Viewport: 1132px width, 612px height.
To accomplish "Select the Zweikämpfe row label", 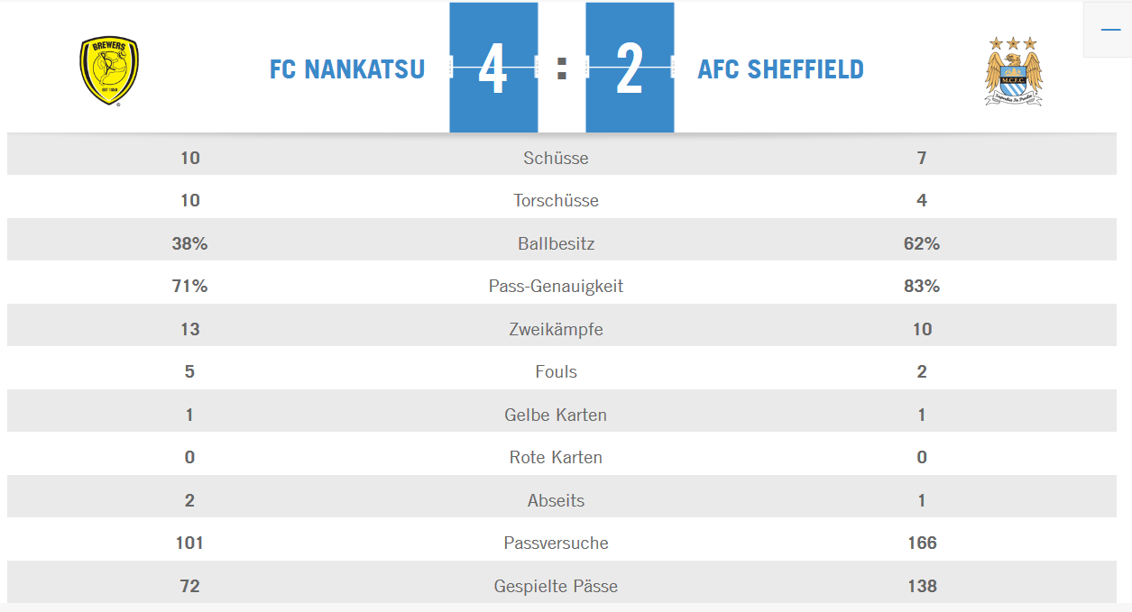I will click(556, 329).
